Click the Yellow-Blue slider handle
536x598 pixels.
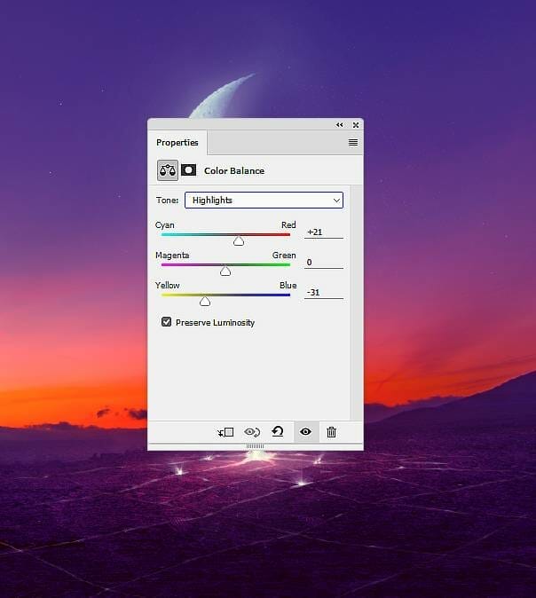(x=205, y=301)
